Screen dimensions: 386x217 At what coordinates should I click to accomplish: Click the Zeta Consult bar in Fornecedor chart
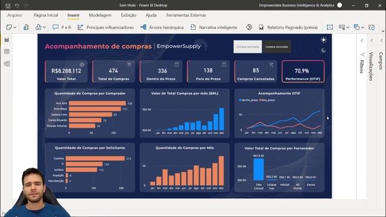point(259,169)
